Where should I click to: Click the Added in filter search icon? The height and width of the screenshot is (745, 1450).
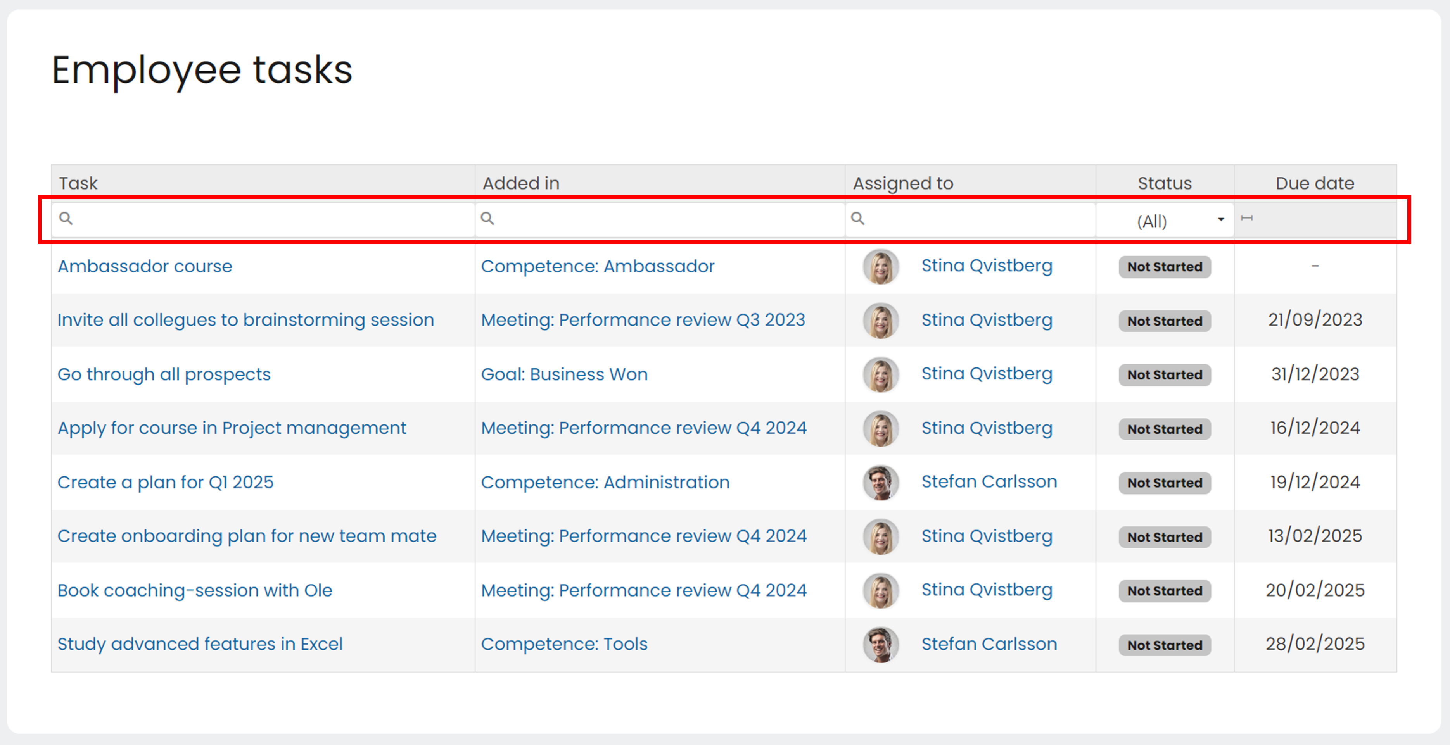pos(487,218)
